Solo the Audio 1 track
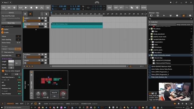The height and width of the screenshot is (109, 194). pyautogui.click(x=42, y=18)
